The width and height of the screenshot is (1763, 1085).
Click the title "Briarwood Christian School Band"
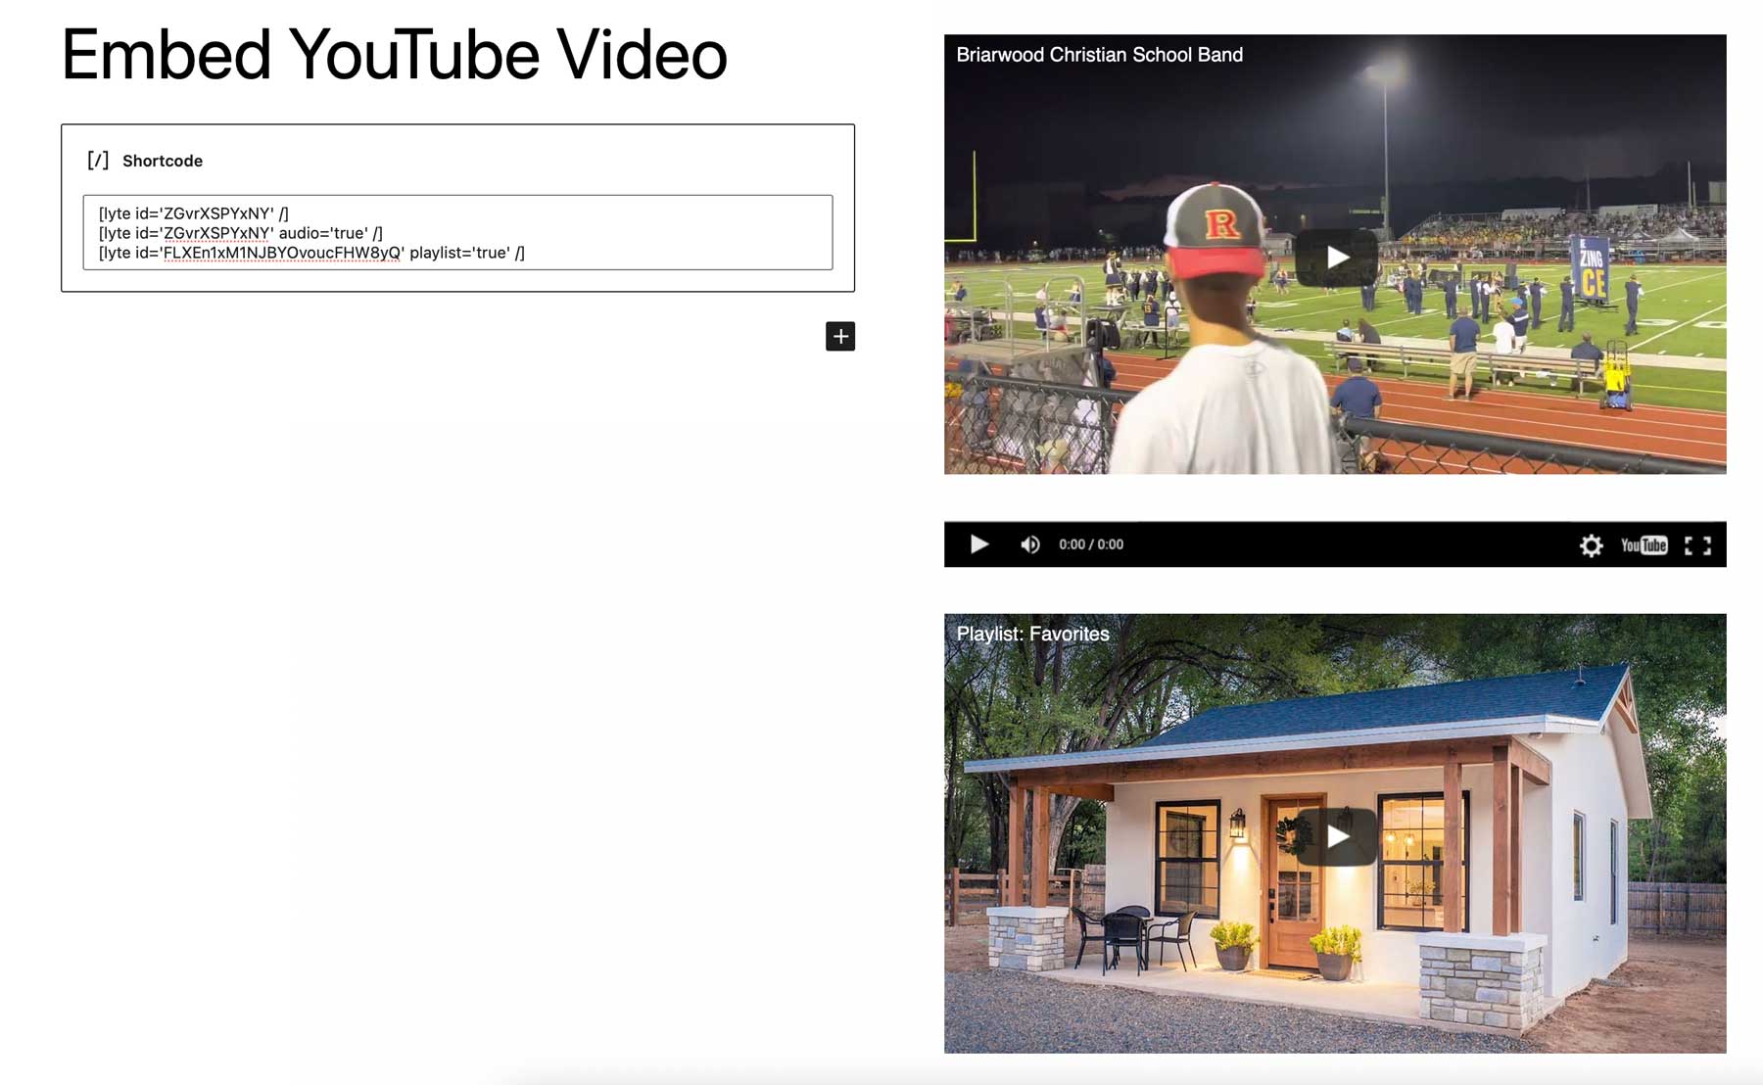click(1099, 55)
